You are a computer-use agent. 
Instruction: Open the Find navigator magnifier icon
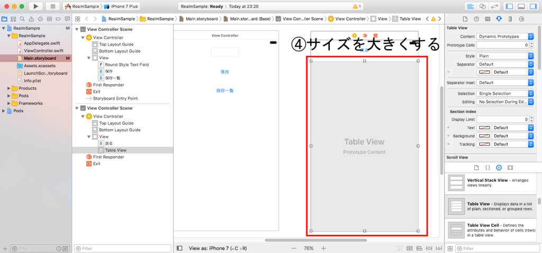[x=22, y=19]
